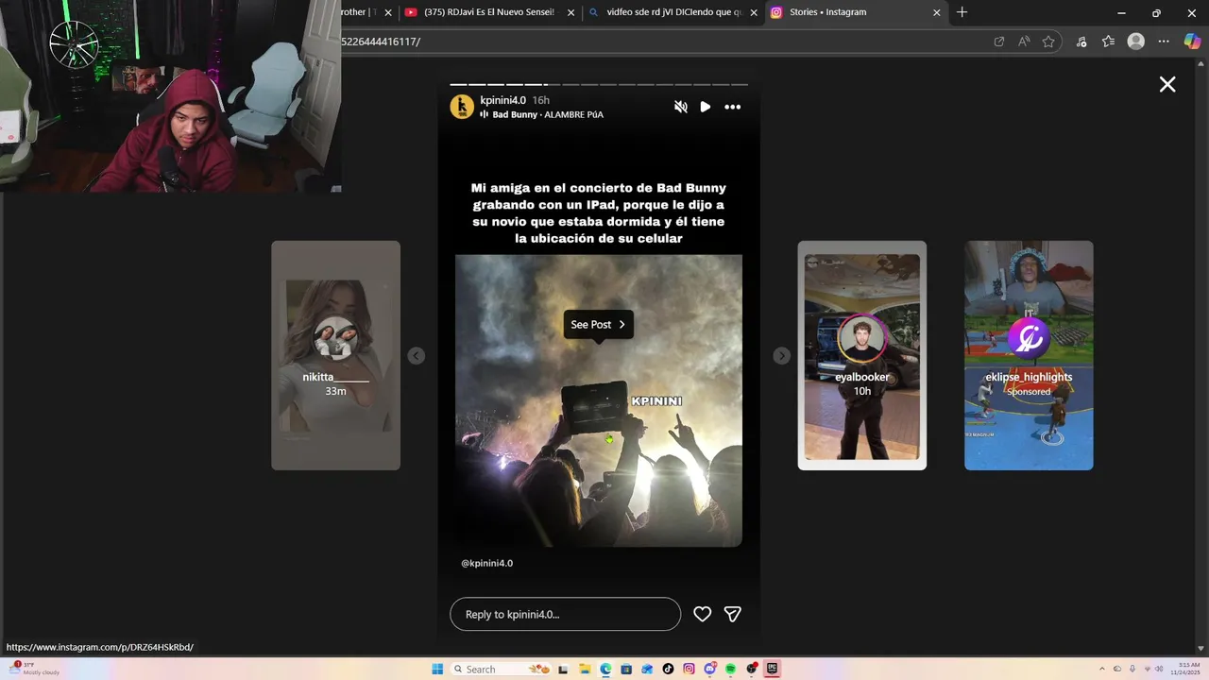Click the @kpinini4.0 mention below photo
This screenshot has width=1209, height=680.
click(x=487, y=563)
